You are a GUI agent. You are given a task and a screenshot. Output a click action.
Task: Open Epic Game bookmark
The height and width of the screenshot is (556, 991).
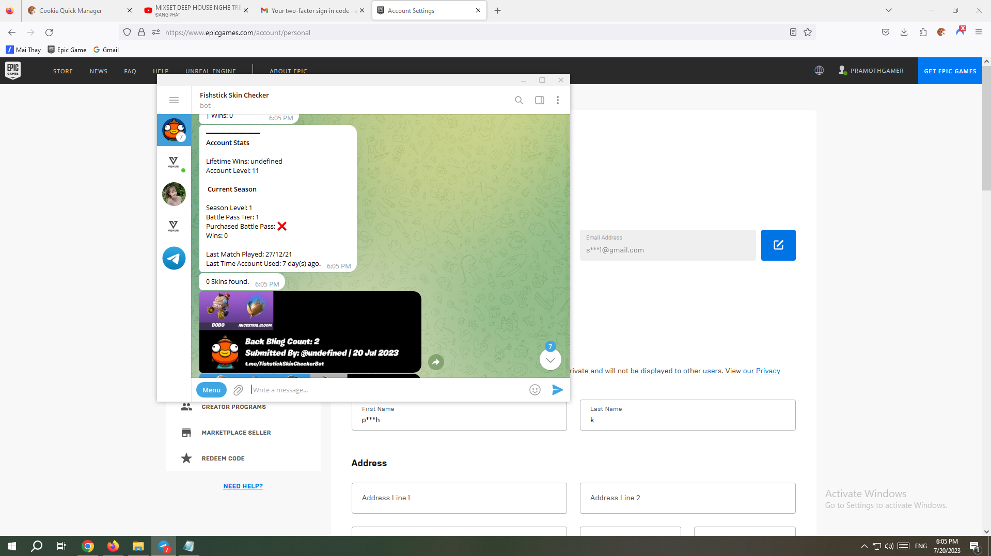pyautogui.click(x=67, y=50)
